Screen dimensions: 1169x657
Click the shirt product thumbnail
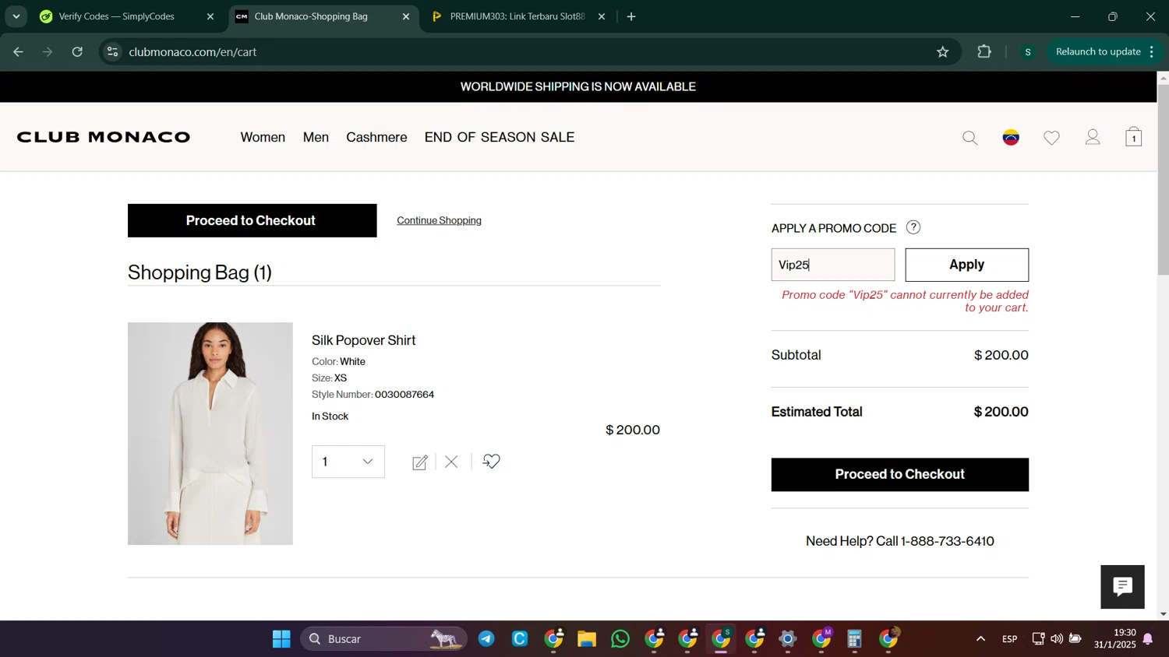point(210,434)
